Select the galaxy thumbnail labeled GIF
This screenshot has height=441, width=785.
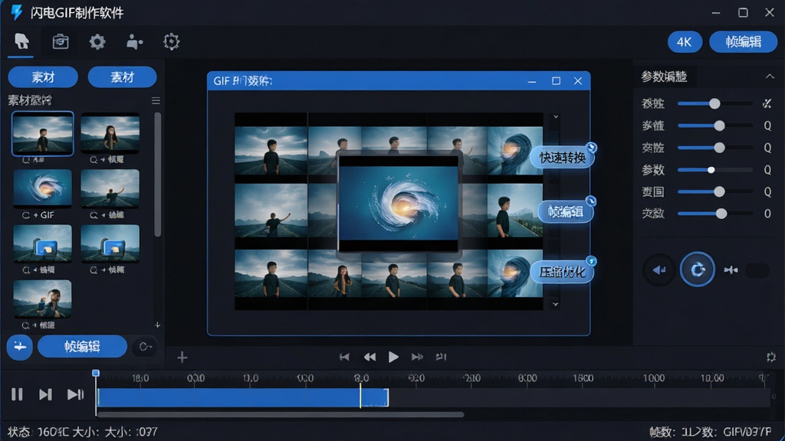[43, 188]
